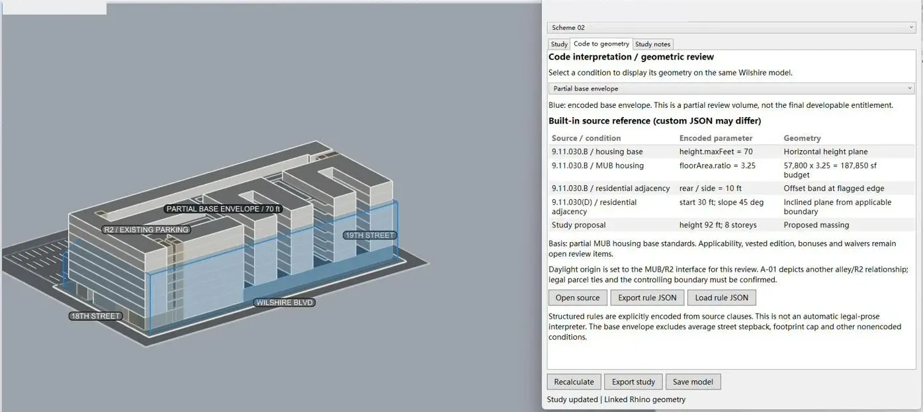Click the 'Study updated | Linked Rhino geometry' status text

point(616,399)
